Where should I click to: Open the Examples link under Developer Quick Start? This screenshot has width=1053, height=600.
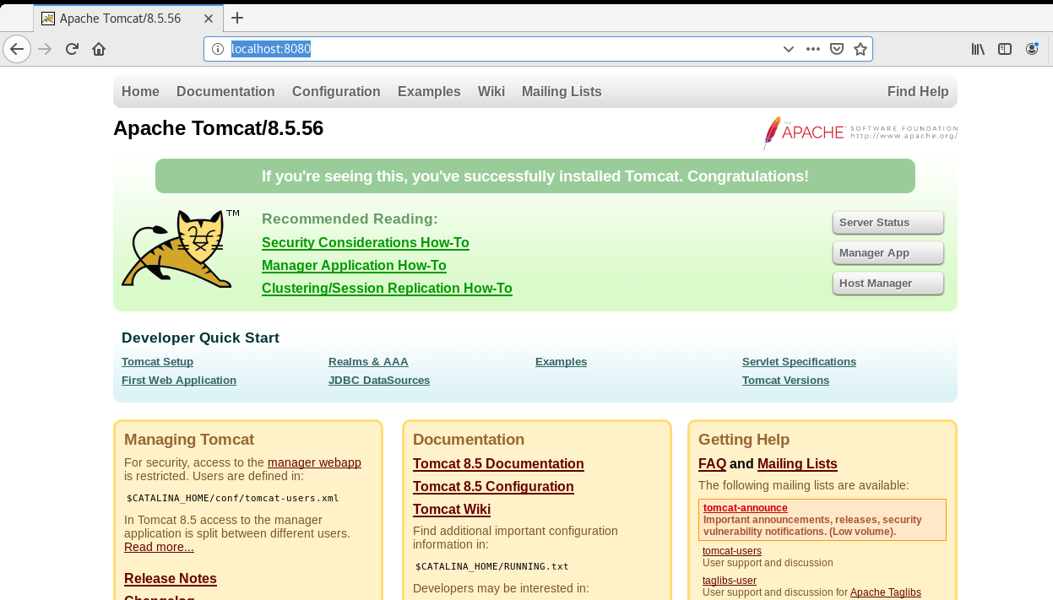pos(561,362)
